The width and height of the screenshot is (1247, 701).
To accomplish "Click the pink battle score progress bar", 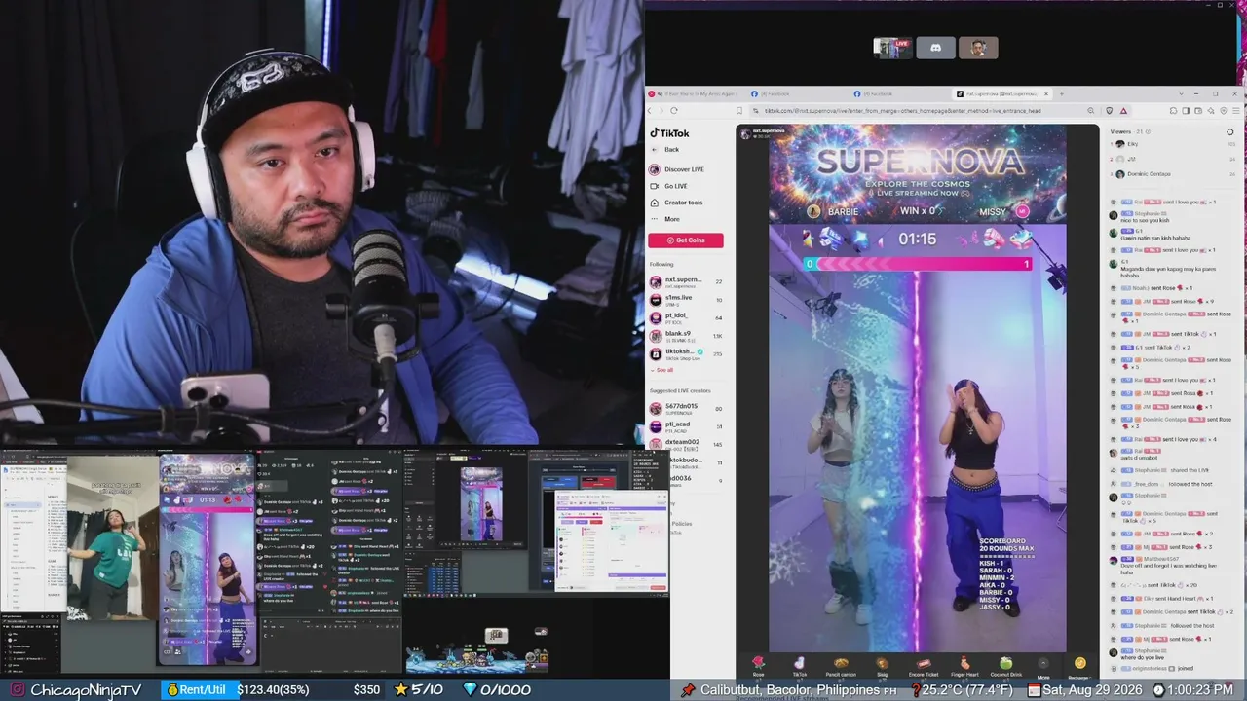I will pos(918,264).
